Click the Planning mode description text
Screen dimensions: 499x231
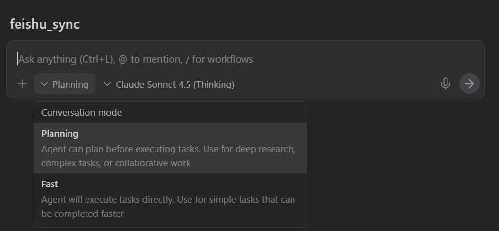[x=168, y=156]
